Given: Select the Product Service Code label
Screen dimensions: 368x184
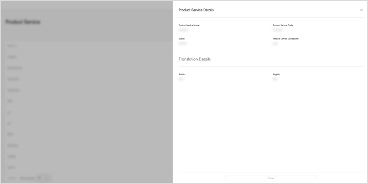Looking at the screenshot, I should click(x=283, y=25).
